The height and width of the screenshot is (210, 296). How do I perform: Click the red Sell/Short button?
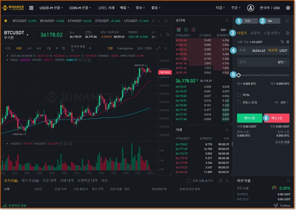(277, 118)
